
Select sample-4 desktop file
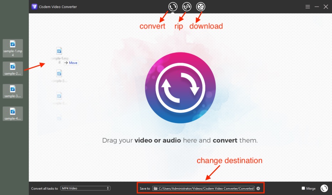[13, 114]
